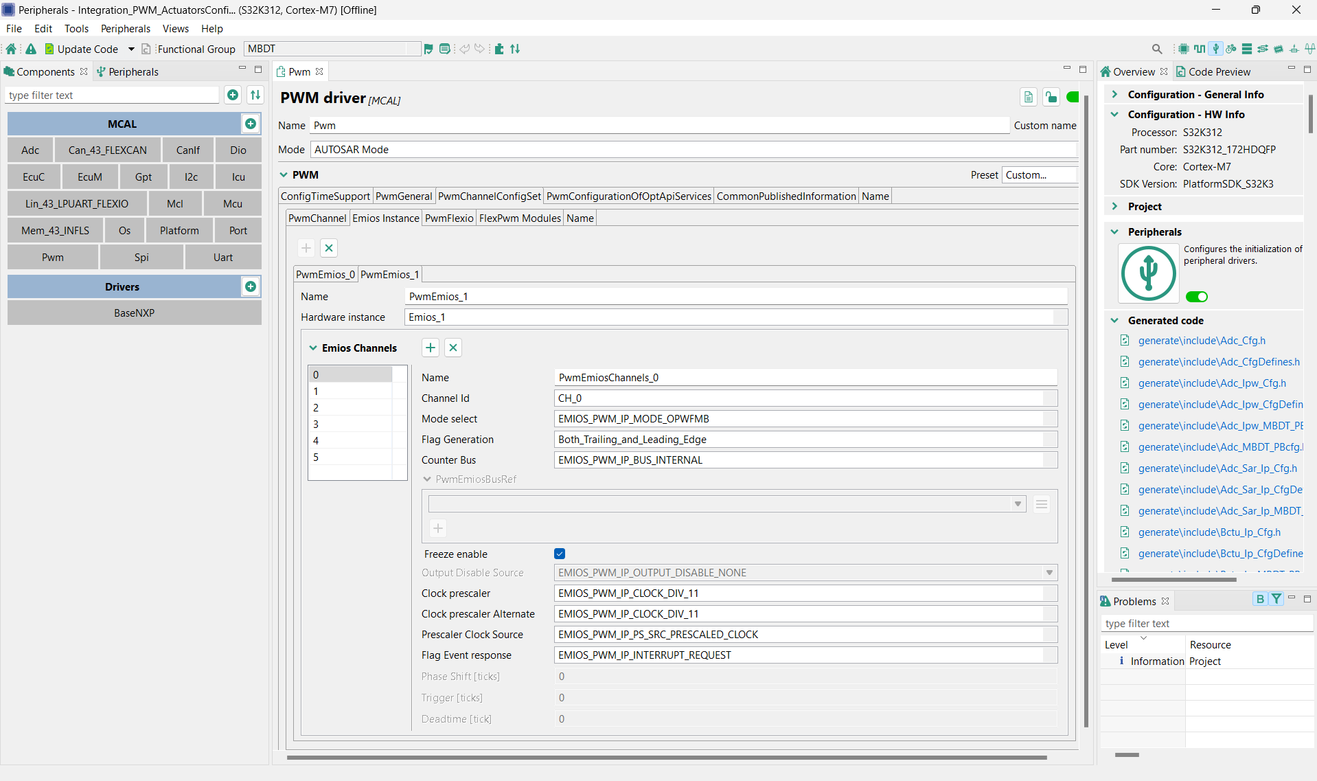Click the filter funnel icon in Problems panel
The image size is (1317, 781).
pos(1275,598)
